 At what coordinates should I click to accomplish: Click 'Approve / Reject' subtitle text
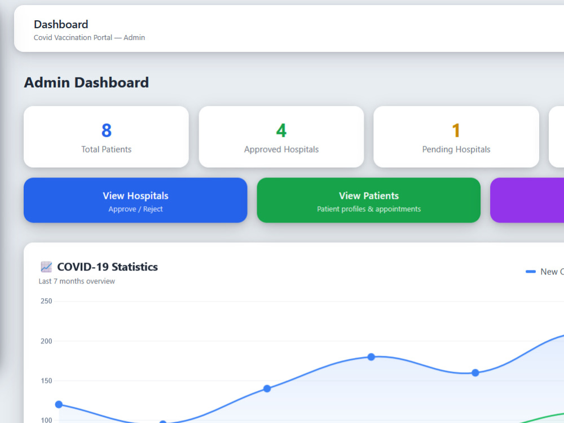click(x=135, y=209)
